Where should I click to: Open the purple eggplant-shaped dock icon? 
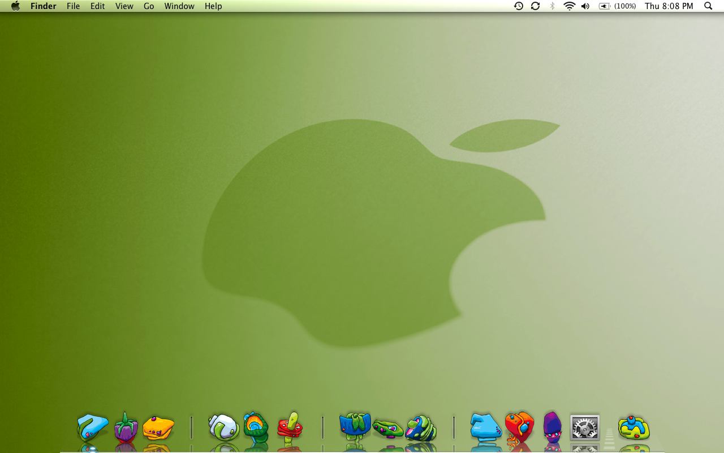[x=126, y=427]
